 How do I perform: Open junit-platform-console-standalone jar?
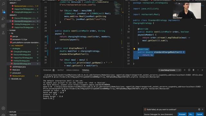pyautogui.click(x=23, y=43)
